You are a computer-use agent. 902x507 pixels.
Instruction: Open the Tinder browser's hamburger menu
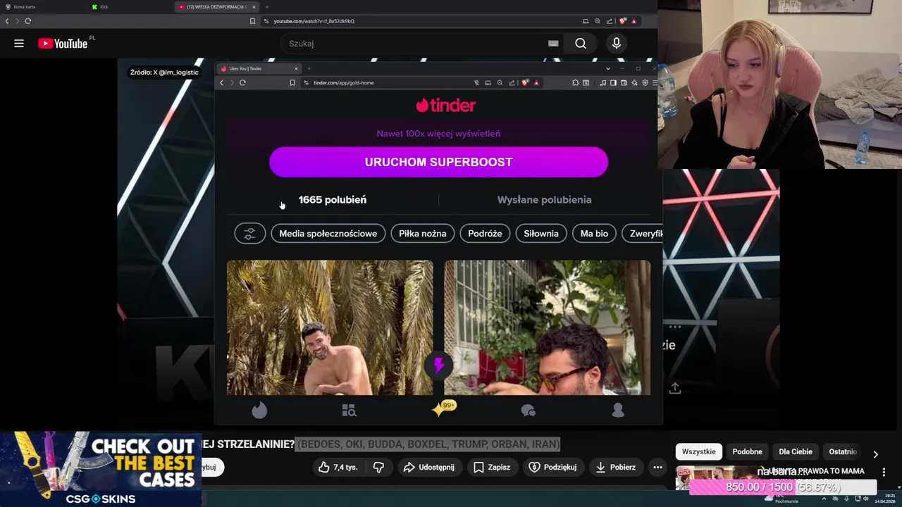tap(655, 83)
